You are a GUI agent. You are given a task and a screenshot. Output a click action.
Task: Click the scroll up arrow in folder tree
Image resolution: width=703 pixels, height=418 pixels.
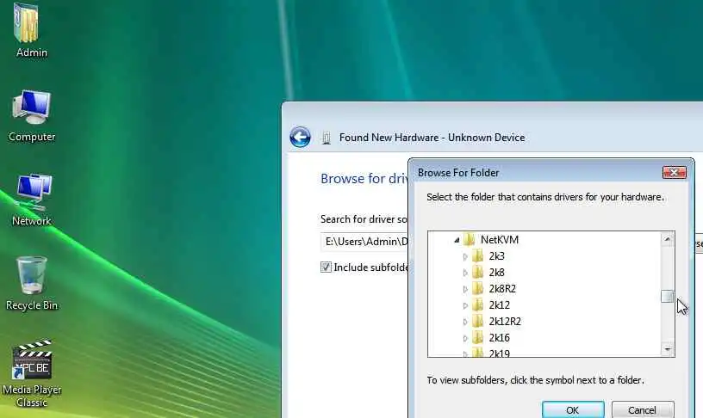(668, 239)
